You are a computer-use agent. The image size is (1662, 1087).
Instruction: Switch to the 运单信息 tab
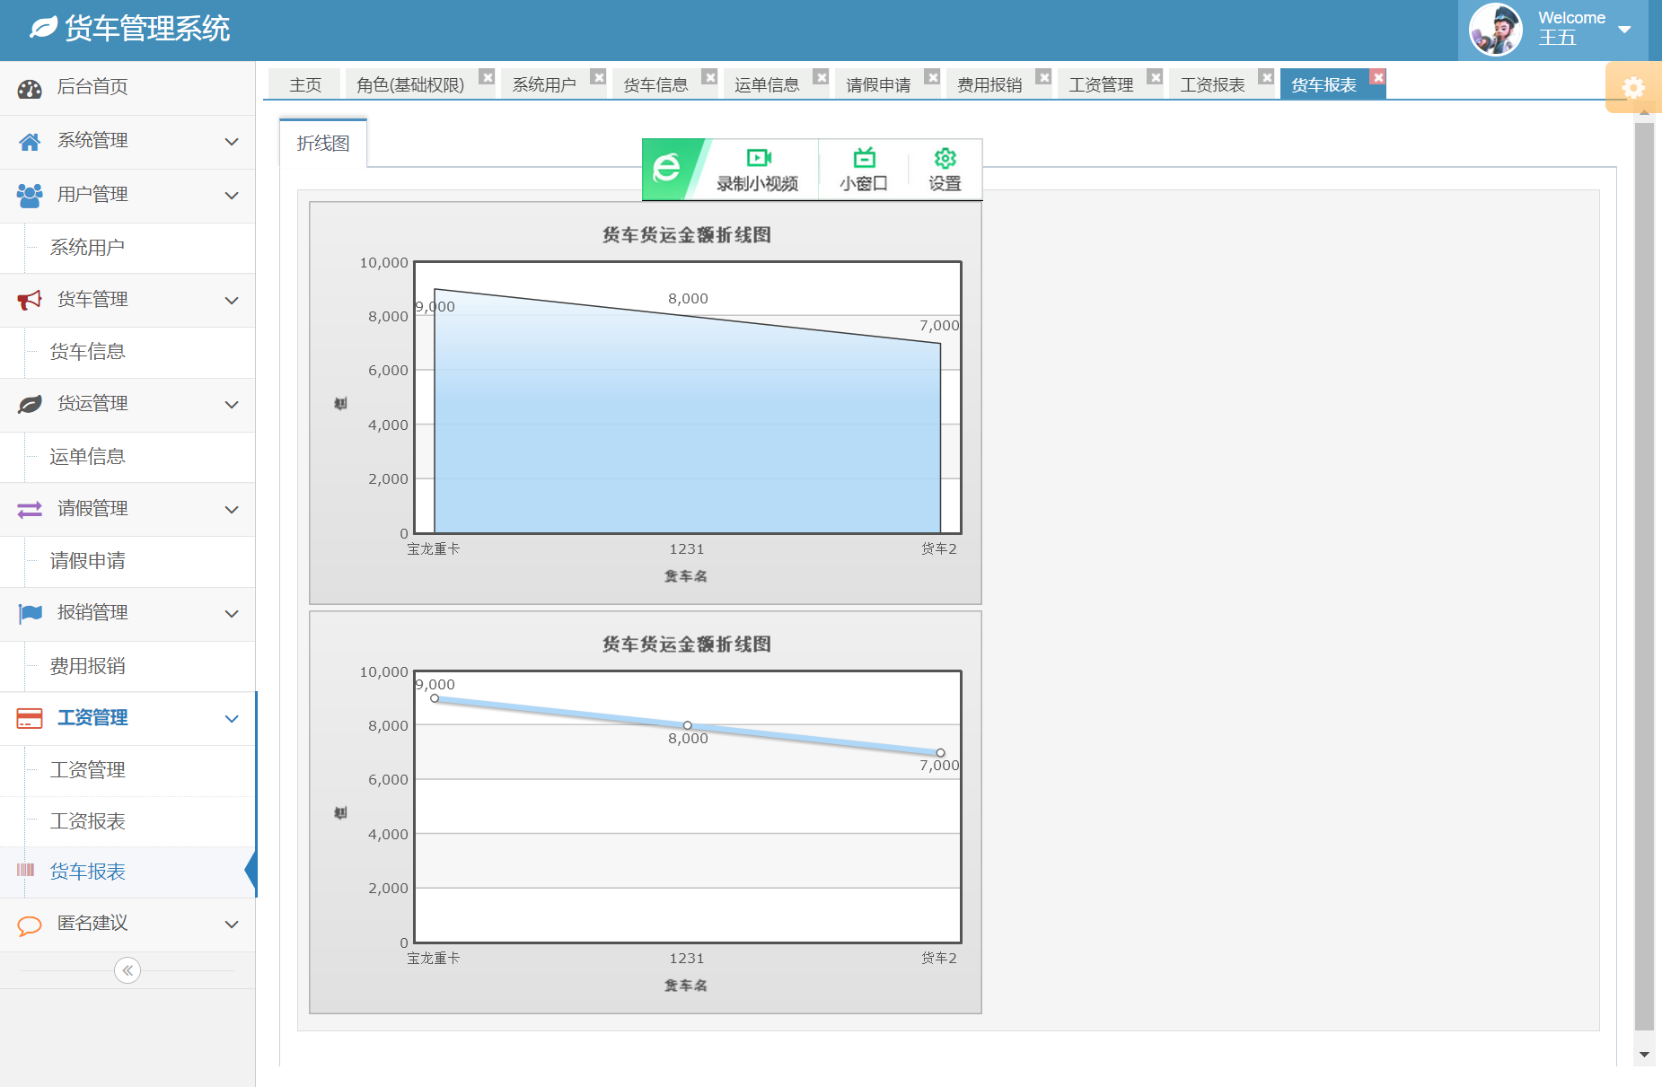coord(767,85)
